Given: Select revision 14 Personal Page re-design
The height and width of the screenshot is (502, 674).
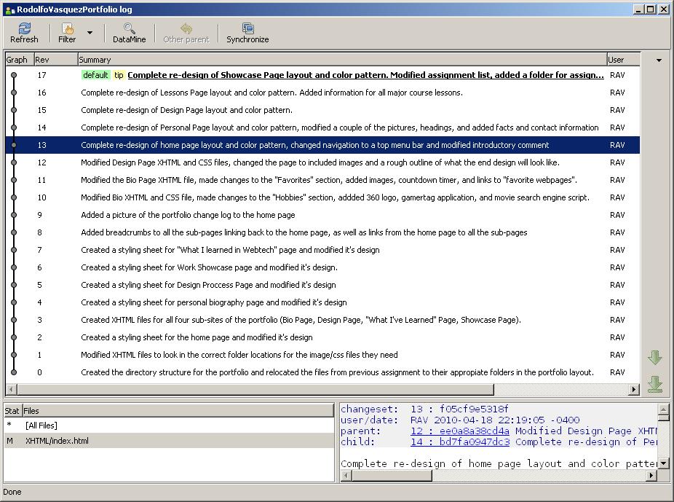Looking at the screenshot, I should pos(322,128).
